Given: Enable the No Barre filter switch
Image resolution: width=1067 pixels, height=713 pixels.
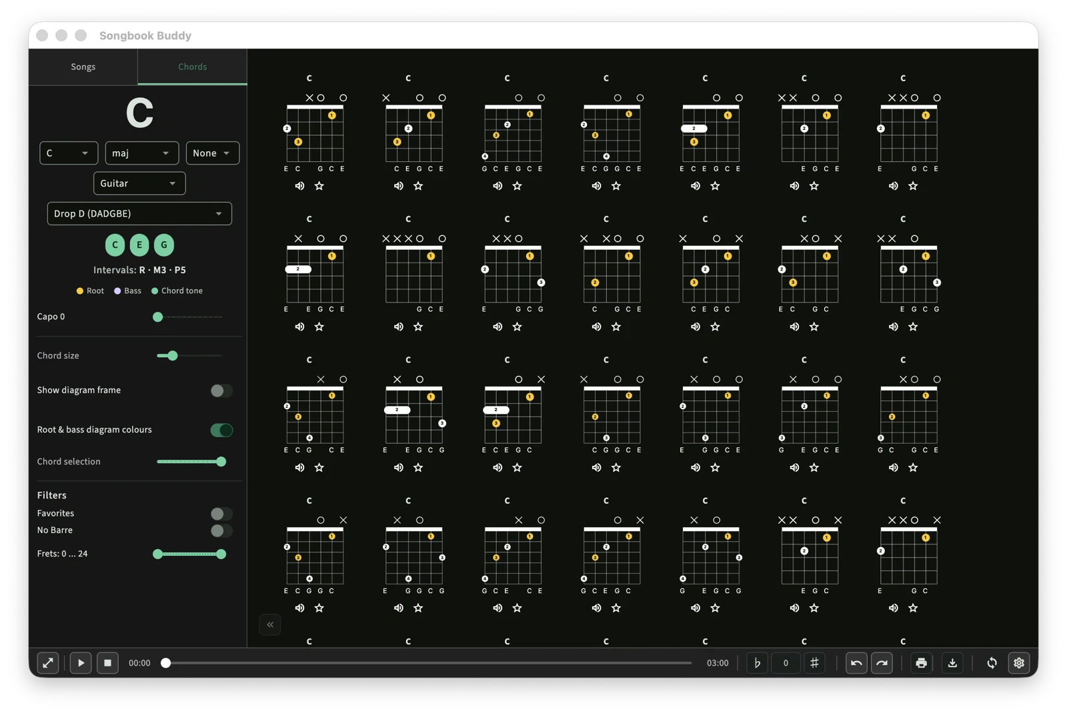Looking at the screenshot, I should tap(221, 530).
